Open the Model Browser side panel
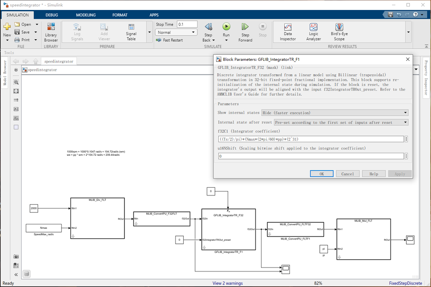This screenshot has height=287, width=431. coord(5,73)
